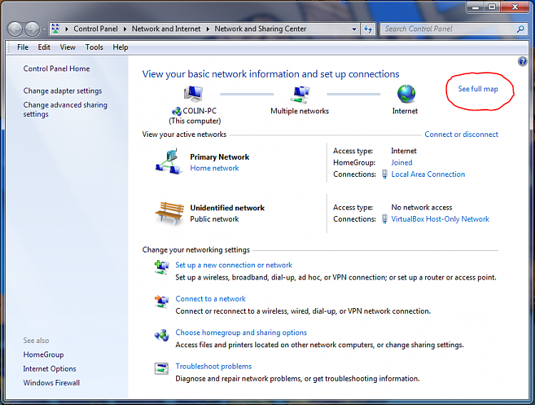The height and width of the screenshot is (405, 535).
Task: Click the Control Panel address bar icon
Action: click(x=56, y=29)
